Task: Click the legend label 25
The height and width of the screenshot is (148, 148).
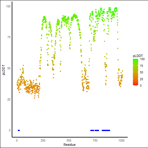Action: (142, 79)
